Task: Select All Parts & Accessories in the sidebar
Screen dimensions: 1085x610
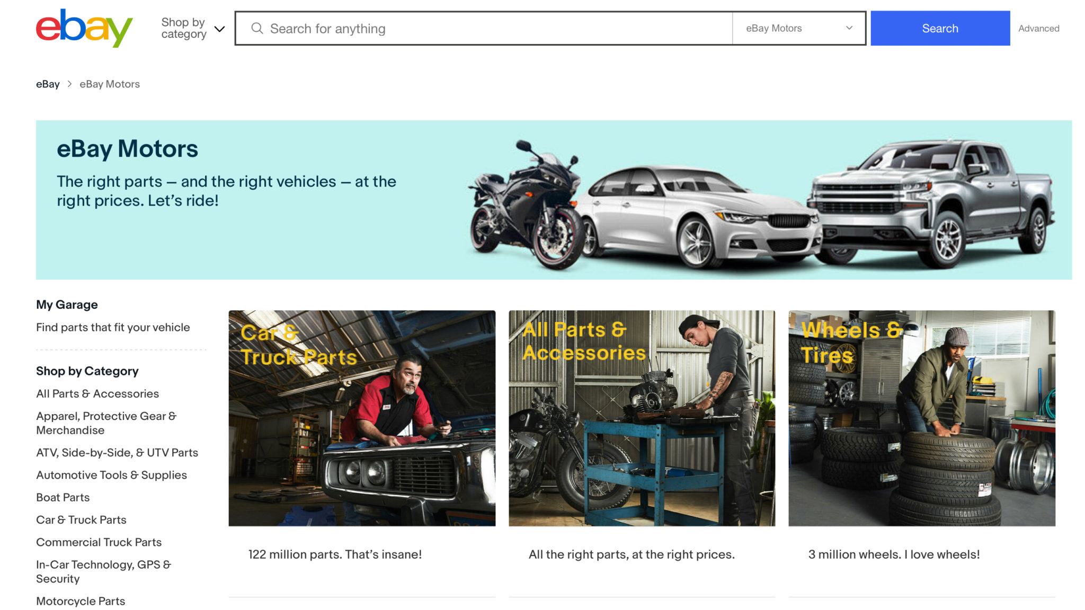Action: click(97, 393)
